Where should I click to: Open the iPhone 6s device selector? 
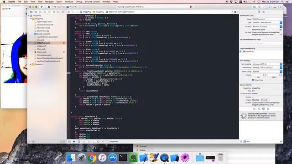[x=72, y=7]
